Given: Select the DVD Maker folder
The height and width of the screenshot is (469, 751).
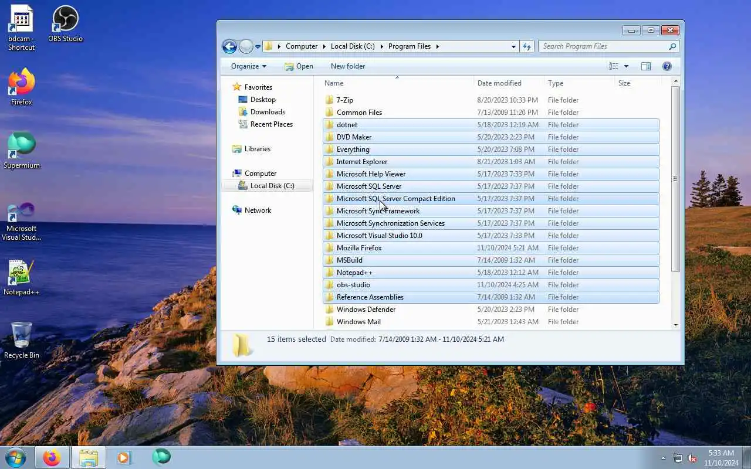Looking at the screenshot, I should [490, 137].
